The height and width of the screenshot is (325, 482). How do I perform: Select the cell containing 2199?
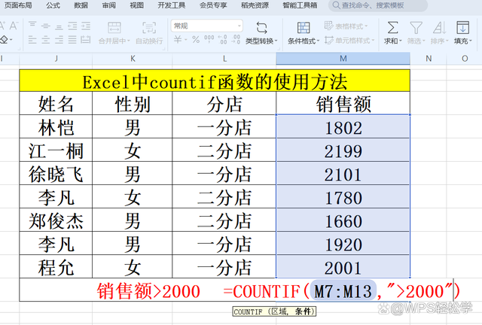[343, 151]
